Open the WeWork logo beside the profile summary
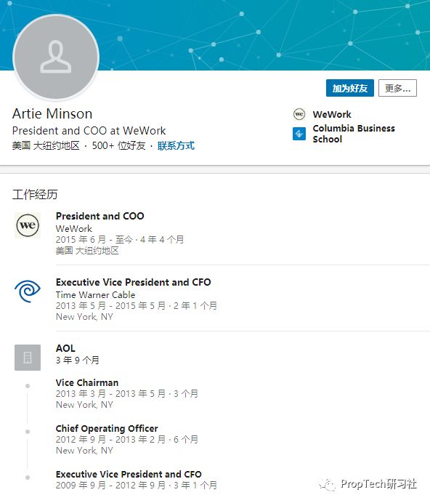The image size is (430, 503). coord(299,114)
